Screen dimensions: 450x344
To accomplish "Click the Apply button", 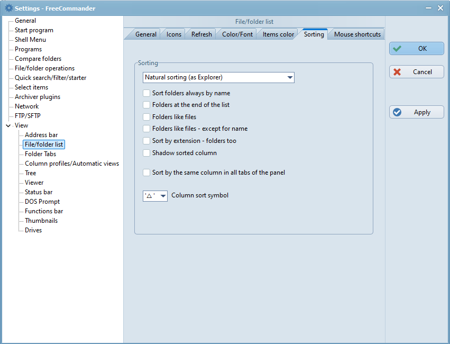I will [x=417, y=112].
